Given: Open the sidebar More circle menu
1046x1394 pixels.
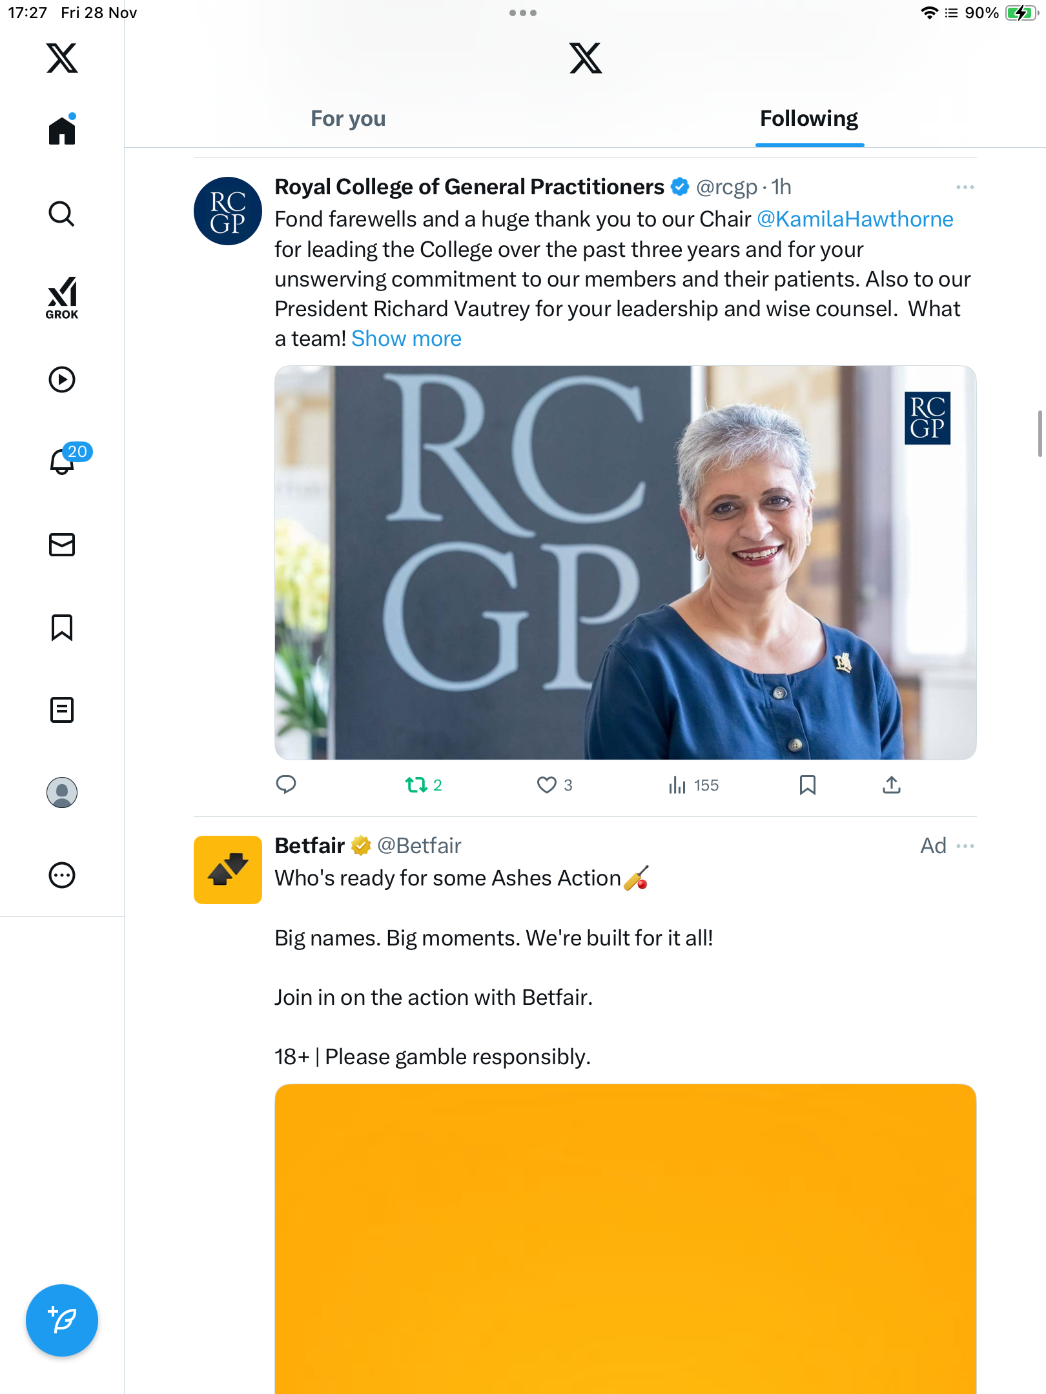Looking at the screenshot, I should (62, 875).
